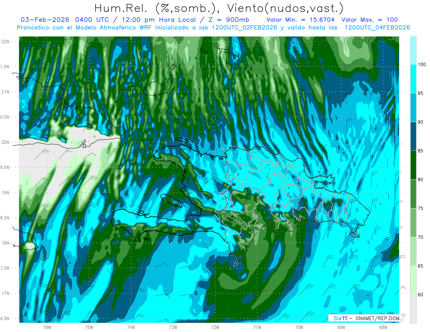
Task: Pick the dark blue 85–90 legend swatch
Action: [x=413, y=136]
